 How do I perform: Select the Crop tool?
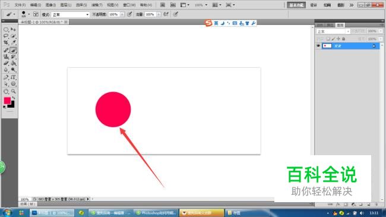pyautogui.click(x=6, y=43)
